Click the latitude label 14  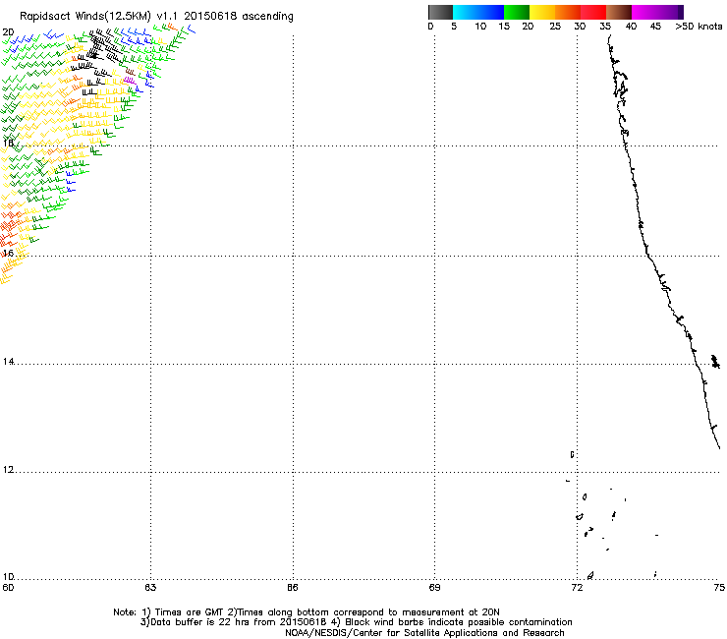tap(8, 362)
